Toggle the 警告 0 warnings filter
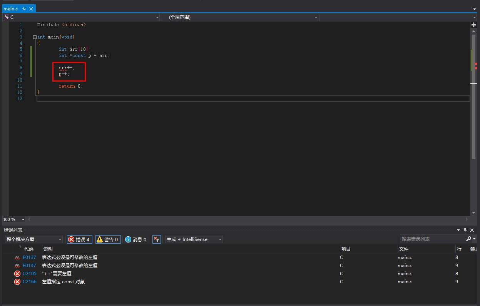Screen dimensions: 480x306 (108, 239)
